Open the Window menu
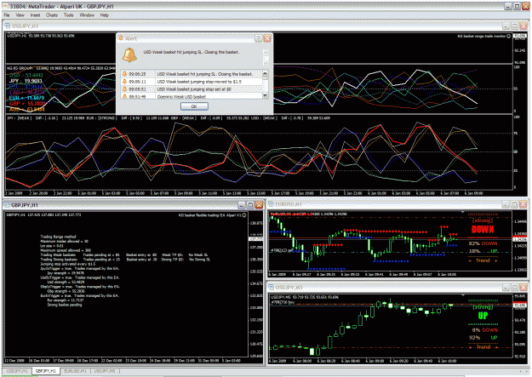This screenshot has width=532, height=377. click(87, 15)
